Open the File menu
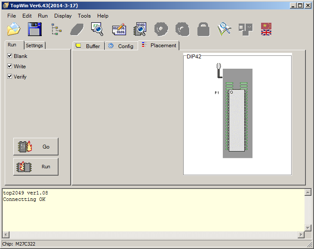Screen dimensions: 314x249 12,16
